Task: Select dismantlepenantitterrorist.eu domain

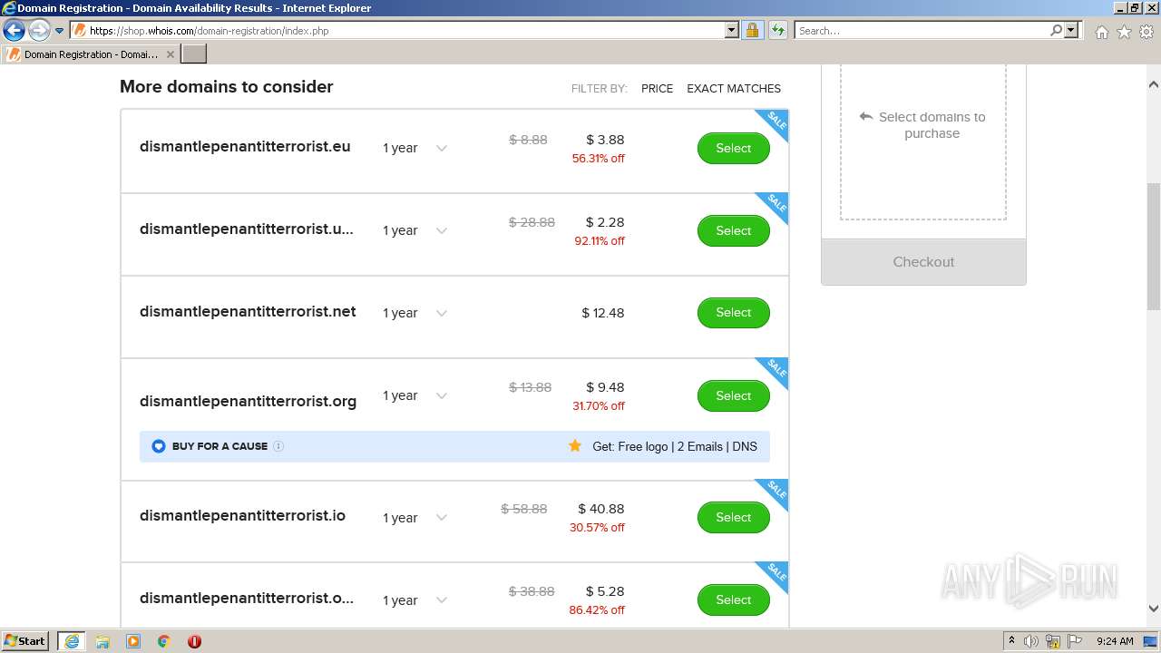Action: [733, 148]
